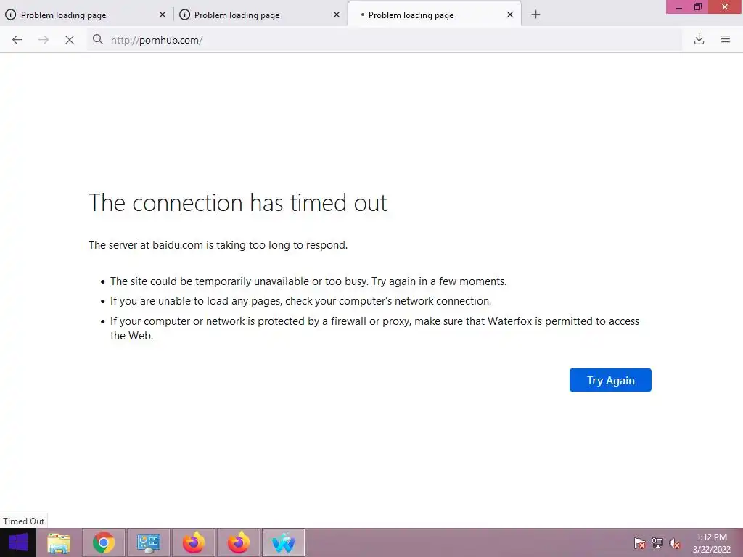743x557 pixels.
Task: Close the Waterfox window
Action: [725, 7]
